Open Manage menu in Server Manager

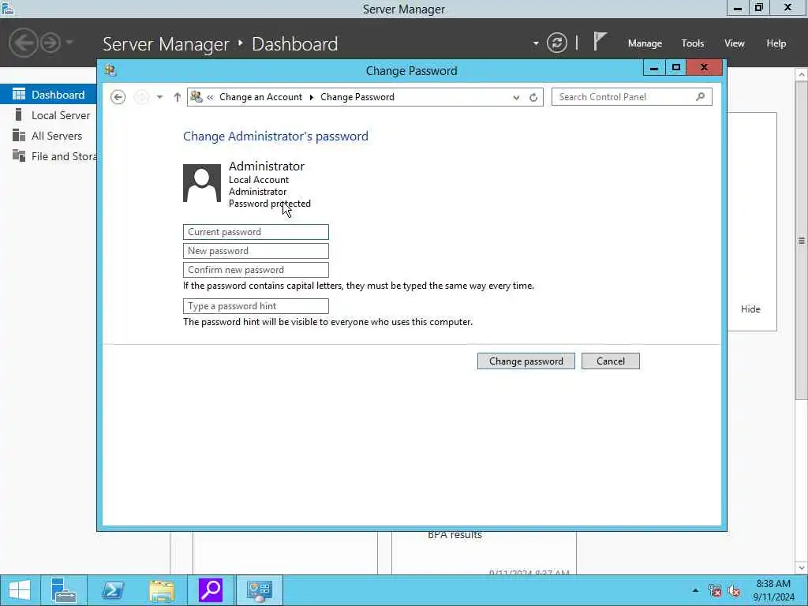pos(645,43)
